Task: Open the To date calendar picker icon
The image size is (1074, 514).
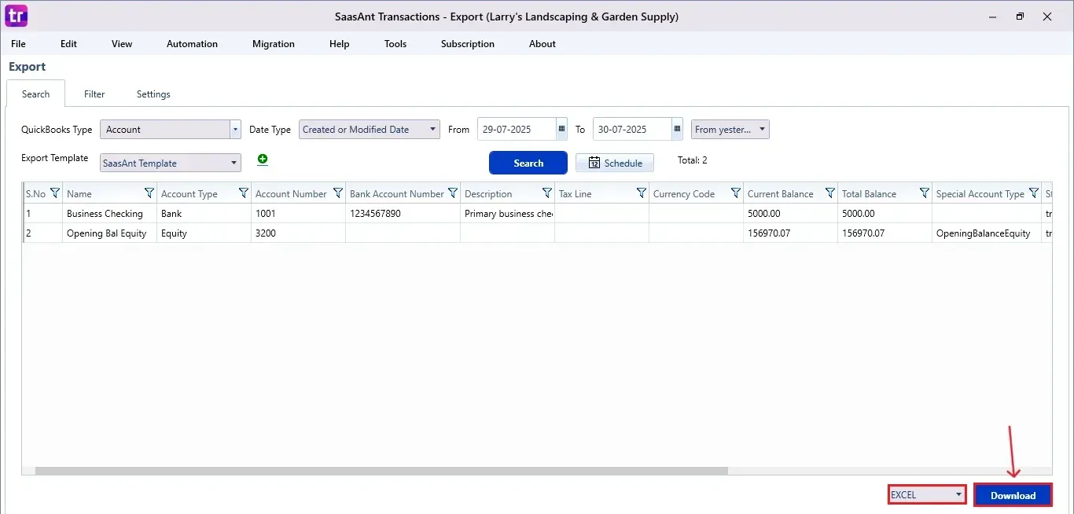Action: (677, 129)
